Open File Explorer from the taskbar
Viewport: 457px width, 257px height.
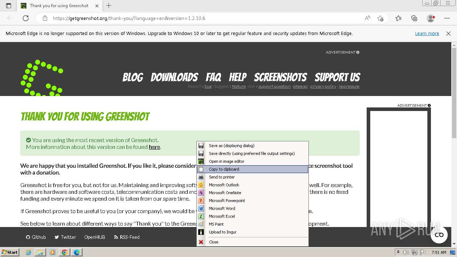tap(40, 252)
